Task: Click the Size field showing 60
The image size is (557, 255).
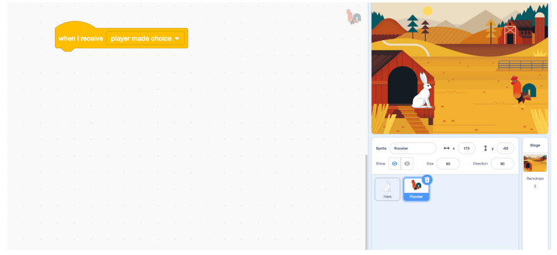Action: 447,163
